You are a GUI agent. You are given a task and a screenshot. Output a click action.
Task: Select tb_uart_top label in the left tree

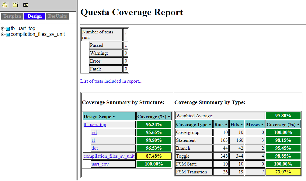[x=23, y=29]
